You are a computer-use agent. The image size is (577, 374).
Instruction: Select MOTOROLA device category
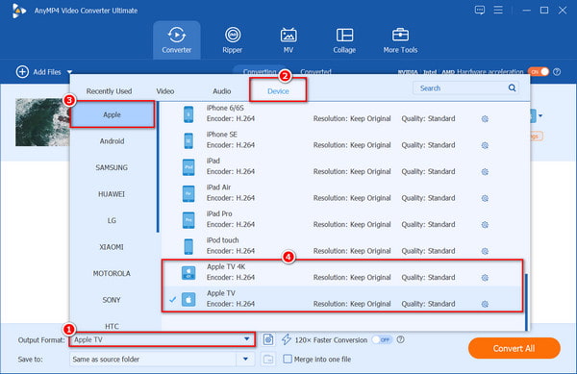(x=112, y=274)
